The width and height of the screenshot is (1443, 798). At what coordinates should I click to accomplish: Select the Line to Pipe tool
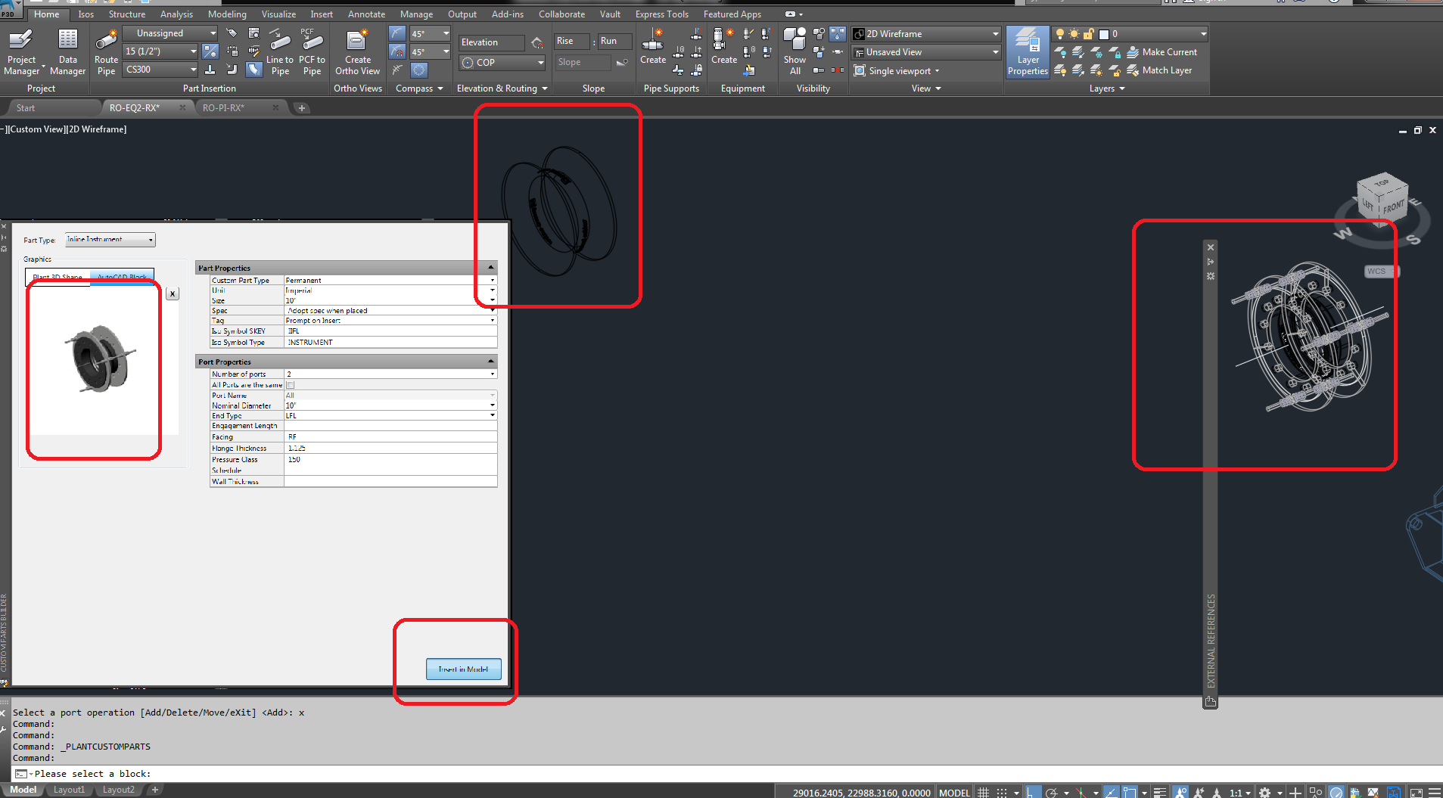[x=279, y=51]
